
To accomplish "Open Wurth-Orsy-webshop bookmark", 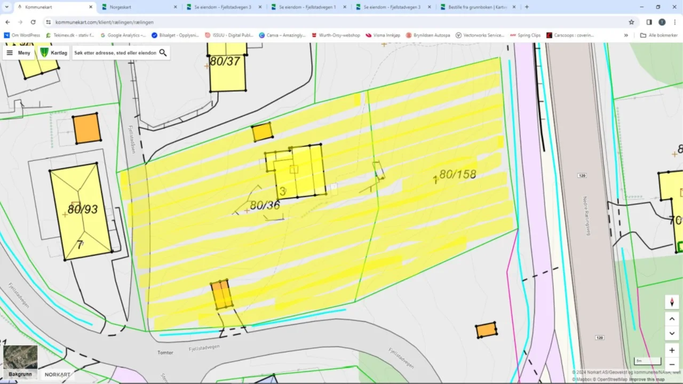I will (336, 35).
